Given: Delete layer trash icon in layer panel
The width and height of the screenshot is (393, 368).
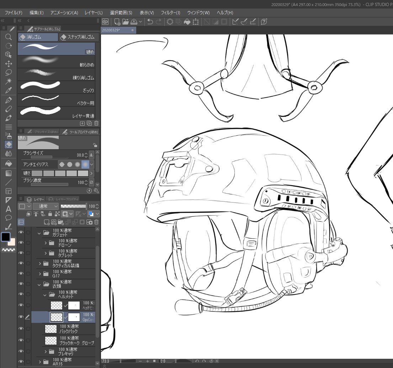Looking at the screenshot, I should (x=96, y=222).
